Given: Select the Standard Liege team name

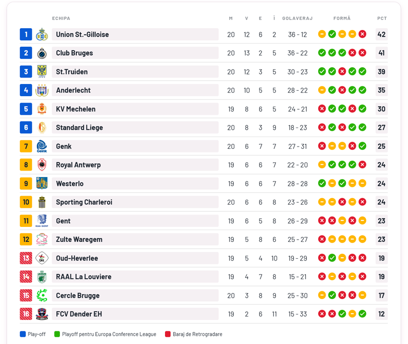Looking at the screenshot, I should [x=79, y=128].
